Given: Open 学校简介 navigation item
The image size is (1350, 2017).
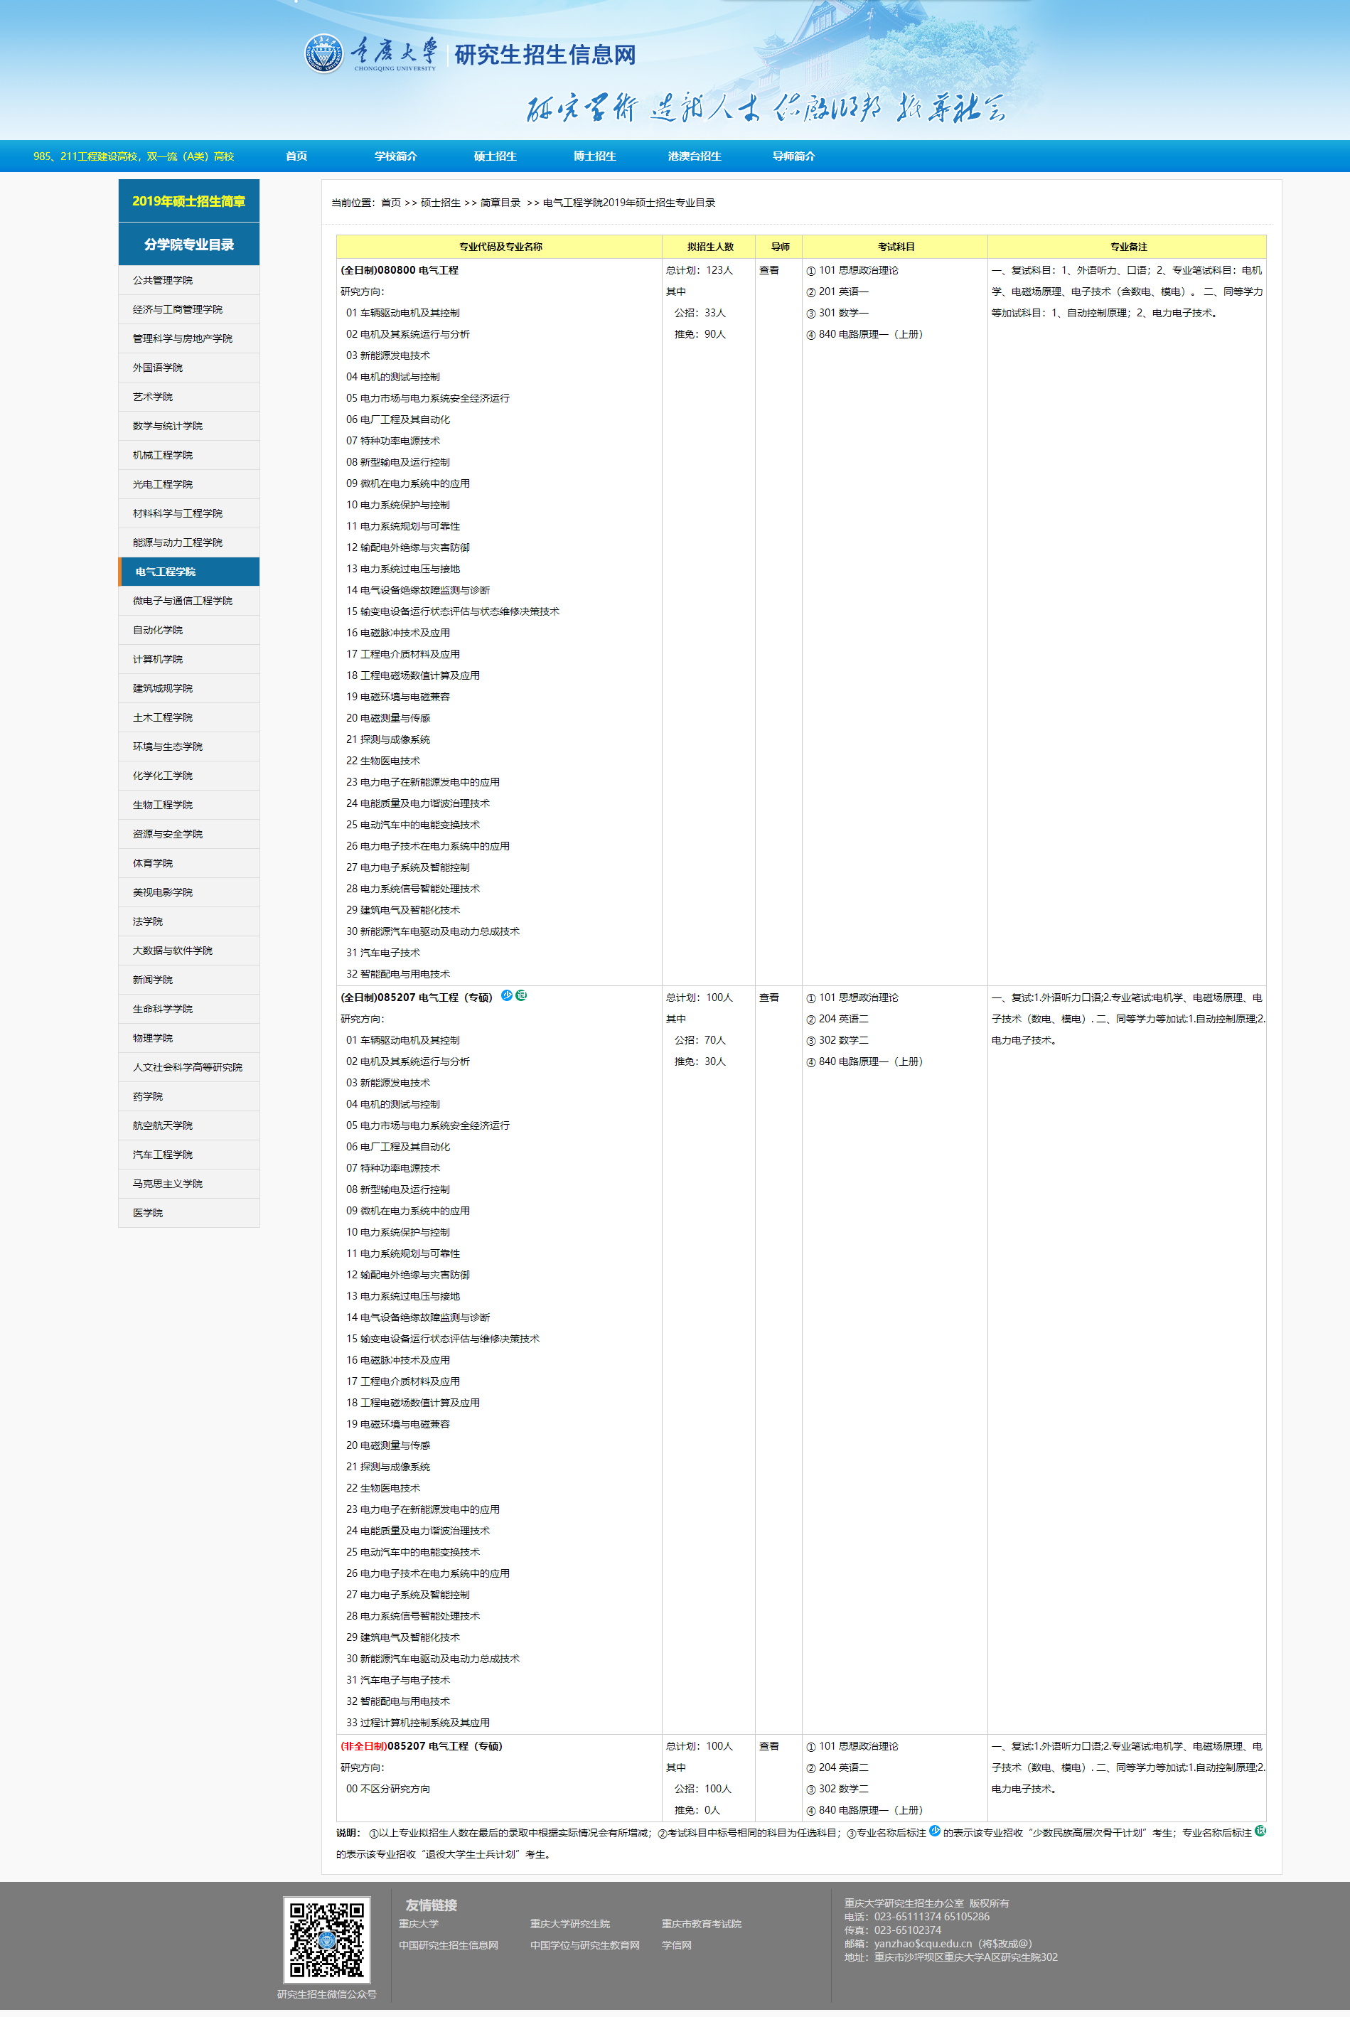Looking at the screenshot, I should (x=395, y=156).
